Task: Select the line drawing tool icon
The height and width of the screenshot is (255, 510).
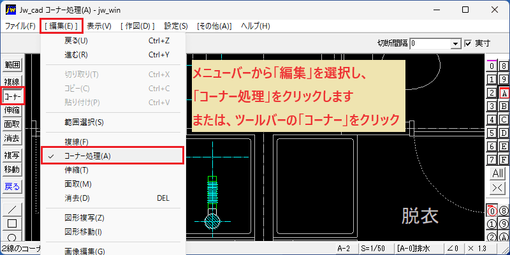Action: 12,210
